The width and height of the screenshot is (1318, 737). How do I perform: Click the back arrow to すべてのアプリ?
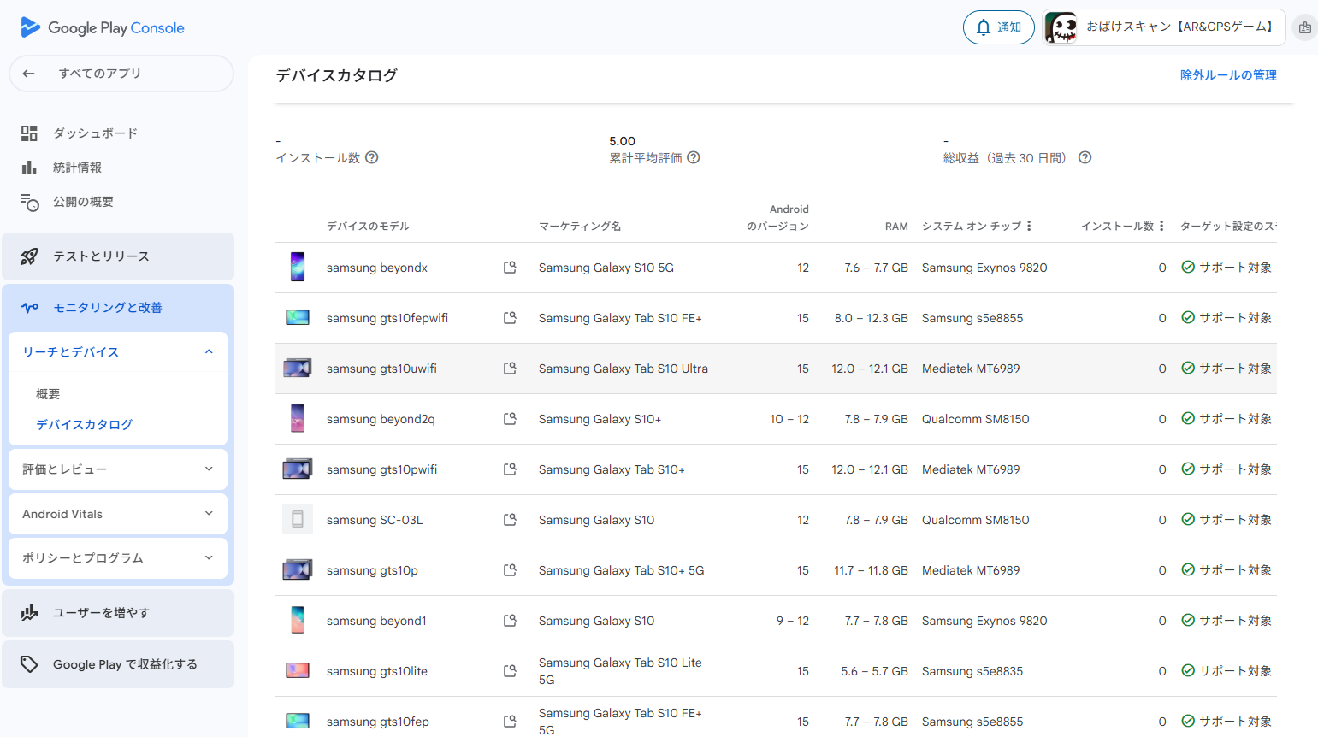tap(29, 74)
